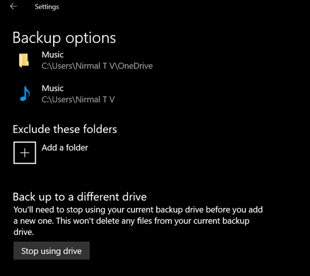This screenshot has width=310, height=276.
Task: Click the word "folders" in the Exclude heading
Action: (100, 129)
